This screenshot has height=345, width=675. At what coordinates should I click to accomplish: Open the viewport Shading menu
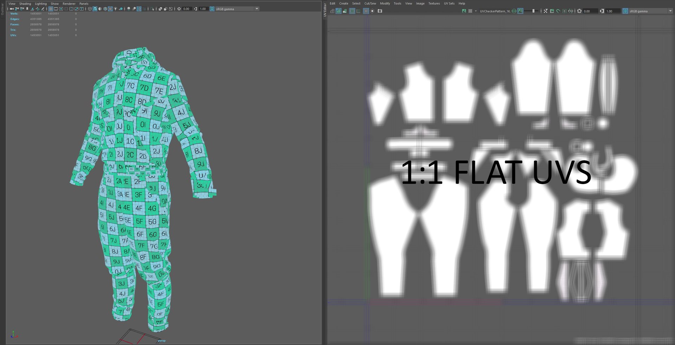point(25,4)
